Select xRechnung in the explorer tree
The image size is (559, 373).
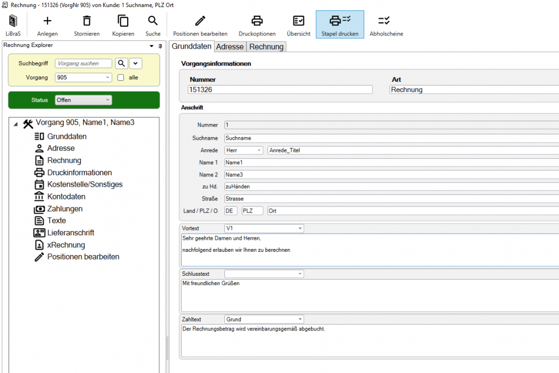click(66, 245)
